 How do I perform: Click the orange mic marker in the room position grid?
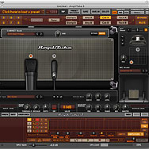pyautogui.click(x=131, y=62)
